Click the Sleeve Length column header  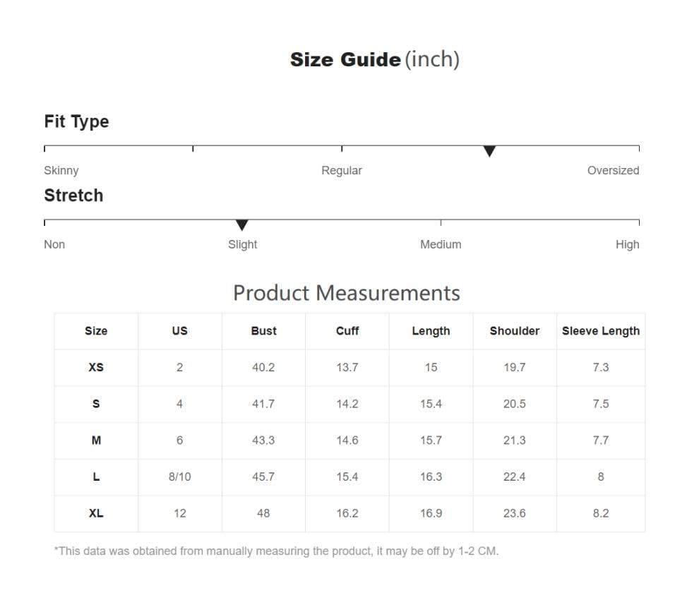(601, 331)
